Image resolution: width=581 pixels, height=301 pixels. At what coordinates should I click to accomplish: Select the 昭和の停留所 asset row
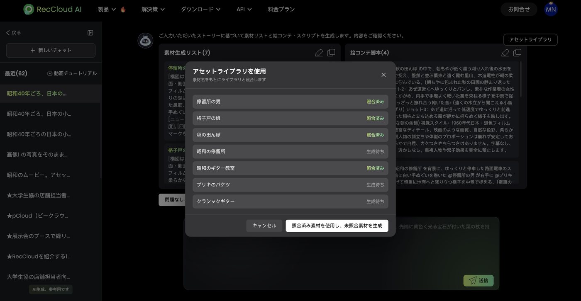[x=290, y=151]
